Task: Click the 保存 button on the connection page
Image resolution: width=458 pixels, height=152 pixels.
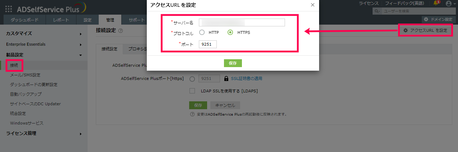Action: tap(198, 105)
